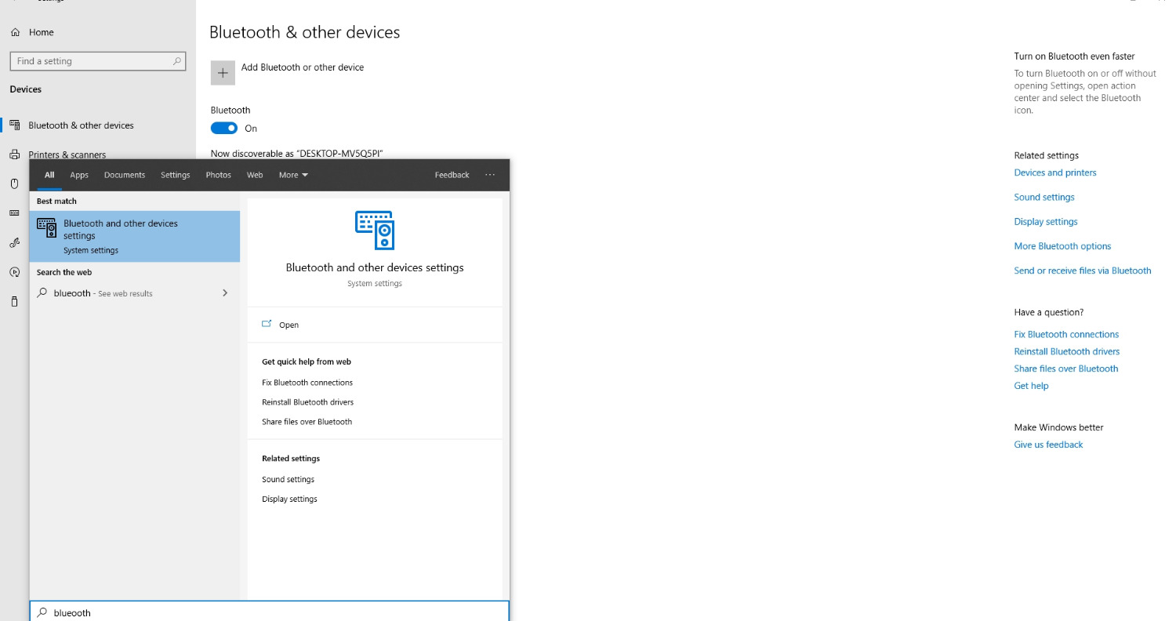Expand blueooth web results with the chevron
This screenshot has height=621, width=1176.
(225, 292)
